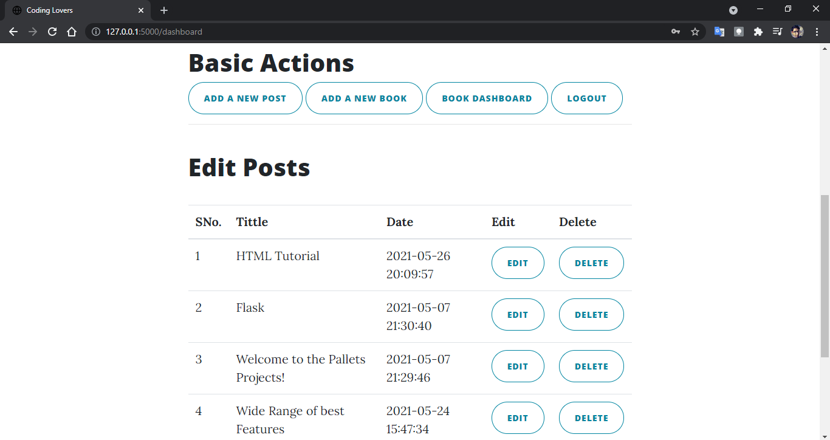Click the page vertical scrollbar thumb
Image resolution: width=830 pixels, height=440 pixels.
pos(825,276)
